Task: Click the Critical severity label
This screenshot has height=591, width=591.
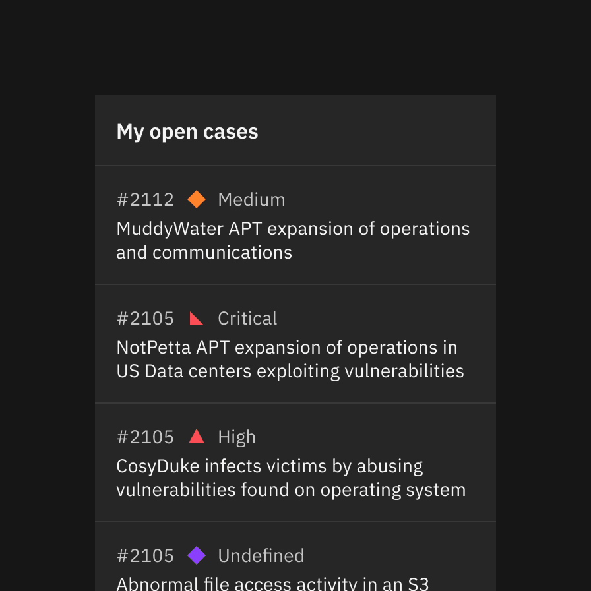Action: pos(247,318)
